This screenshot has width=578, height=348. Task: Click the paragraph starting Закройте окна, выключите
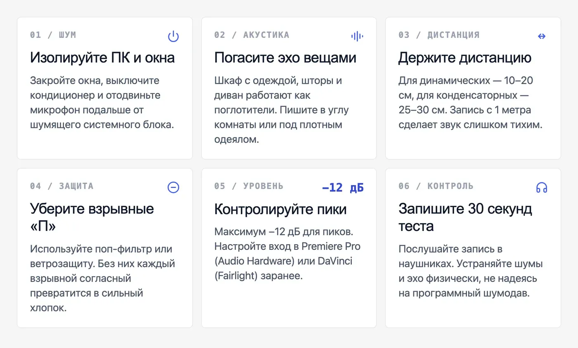click(102, 103)
